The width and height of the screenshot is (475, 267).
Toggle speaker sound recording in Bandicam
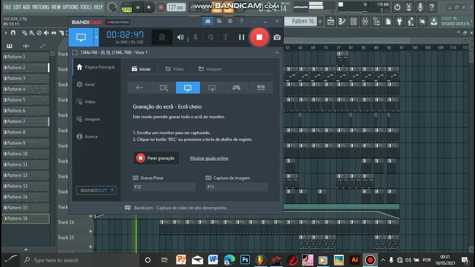pyautogui.click(x=180, y=37)
